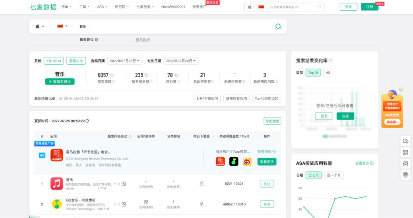
Task: Select the Top10 type toggle
Action: (313, 73)
